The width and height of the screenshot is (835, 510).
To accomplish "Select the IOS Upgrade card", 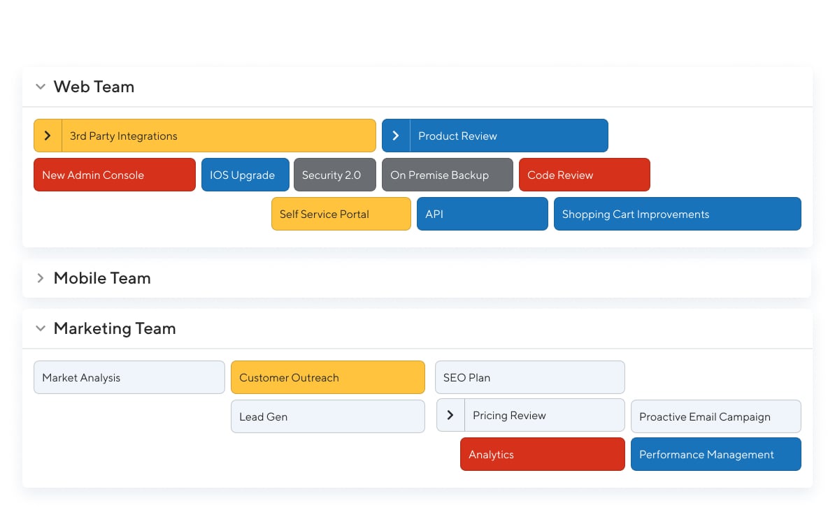I will point(245,175).
